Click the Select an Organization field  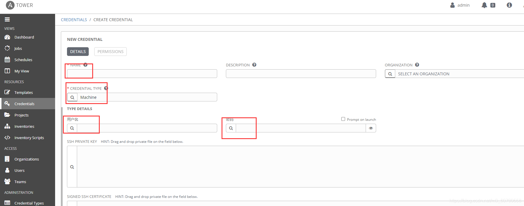click(x=460, y=74)
